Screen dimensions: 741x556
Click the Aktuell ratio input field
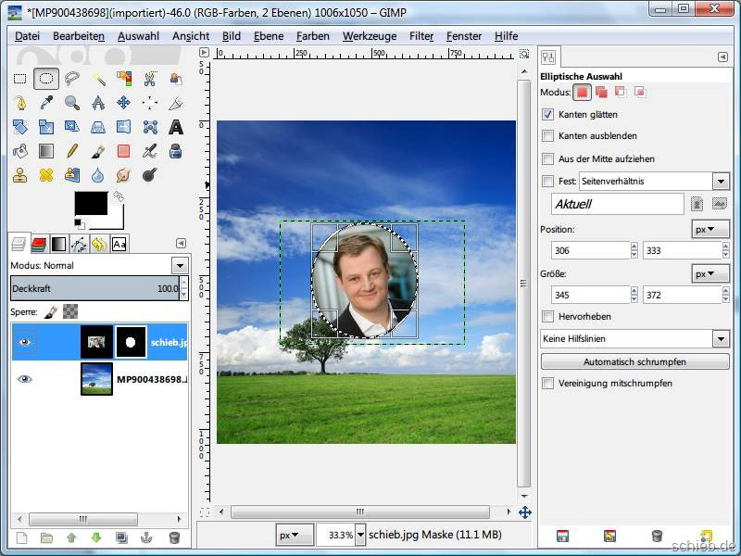[x=617, y=204]
